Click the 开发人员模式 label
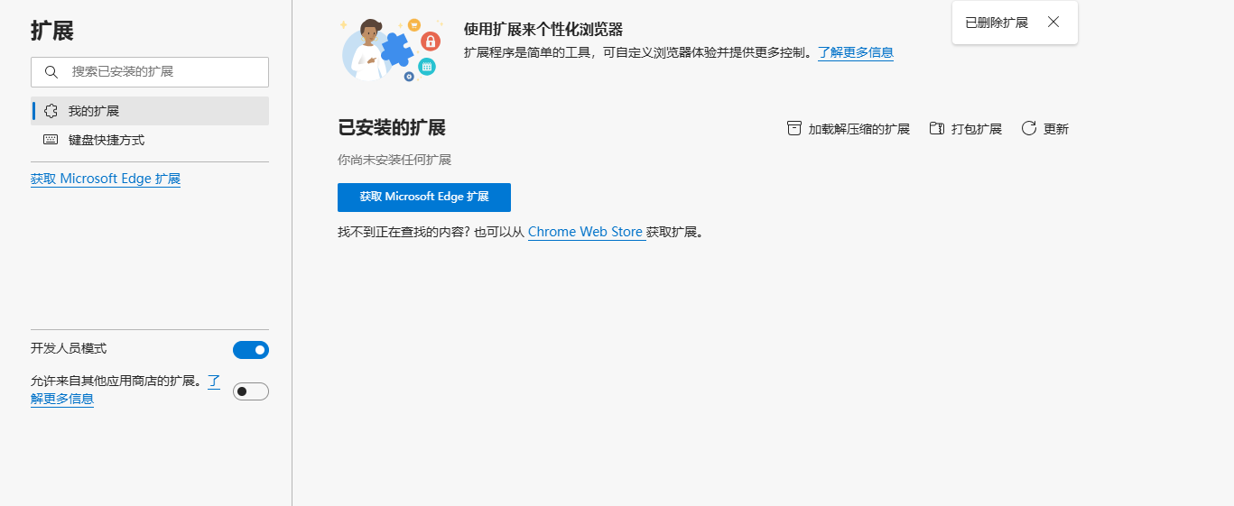Viewport: 1234px width, 506px height. tap(69, 348)
